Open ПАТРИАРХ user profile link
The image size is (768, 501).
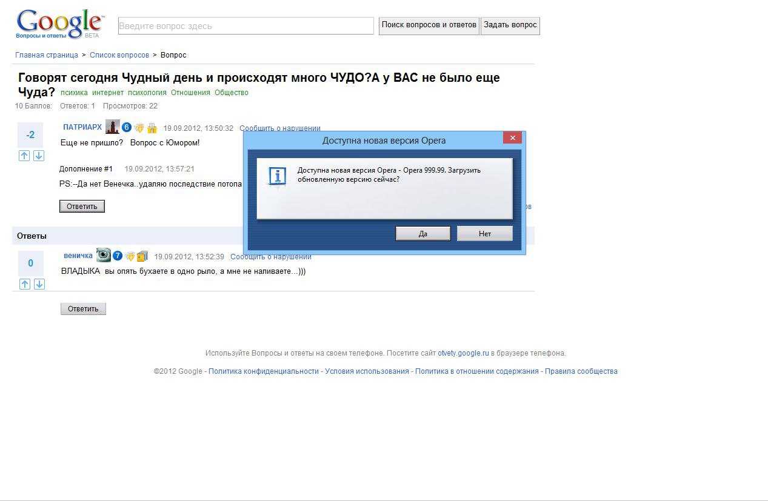pyautogui.click(x=82, y=127)
